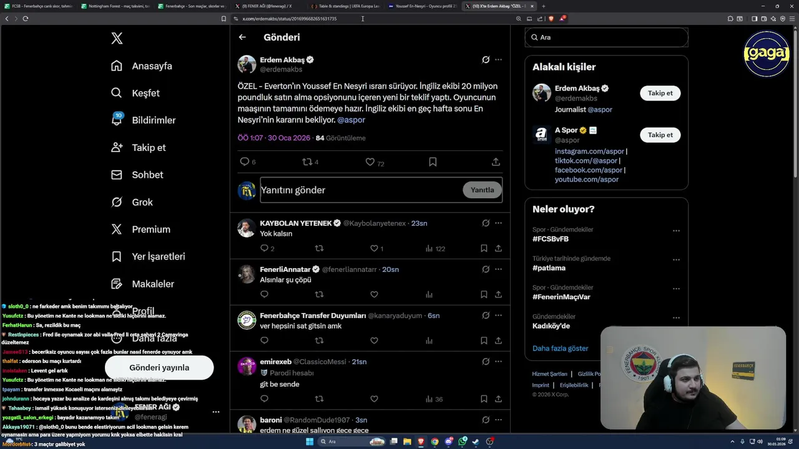Like KAYBOLAN YETENEK reply

click(x=374, y=248)
